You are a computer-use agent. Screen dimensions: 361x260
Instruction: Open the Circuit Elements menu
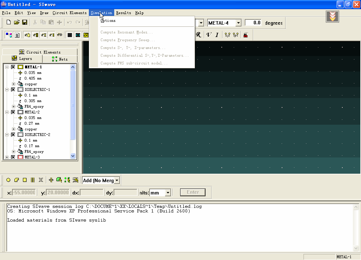pos(69,13)
